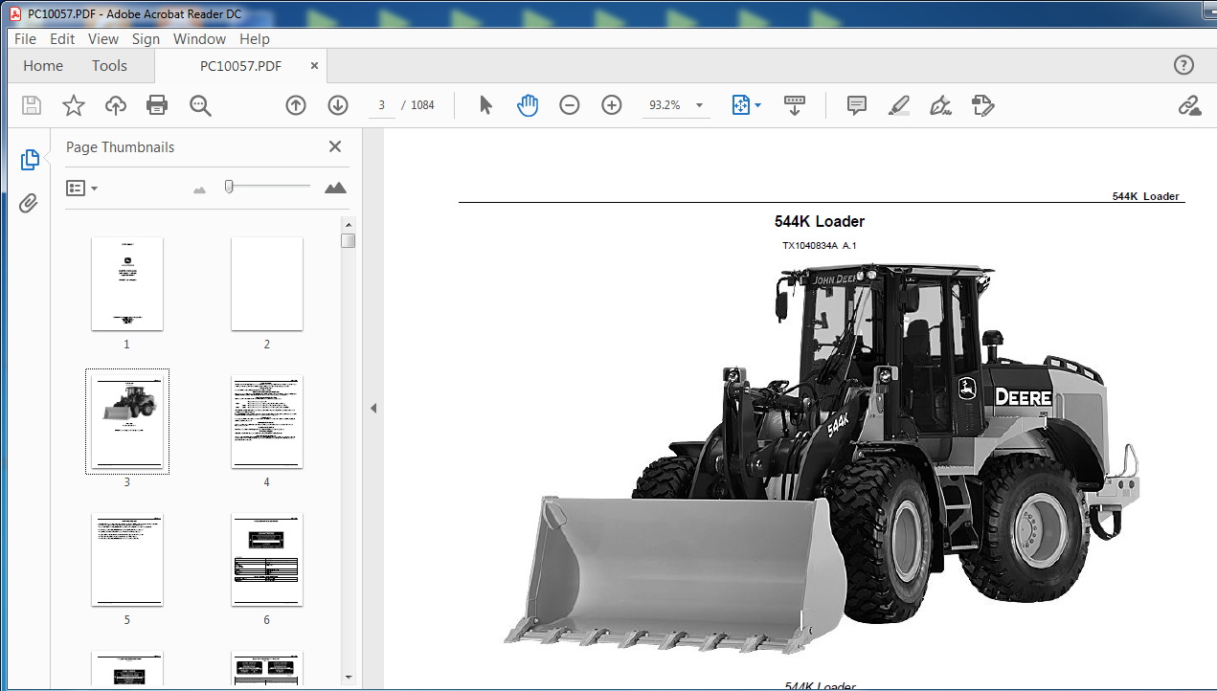The image size is (1217, 691).
Task: Click the scrolling mode keyboard icon
Action: (x=794, y=105)
